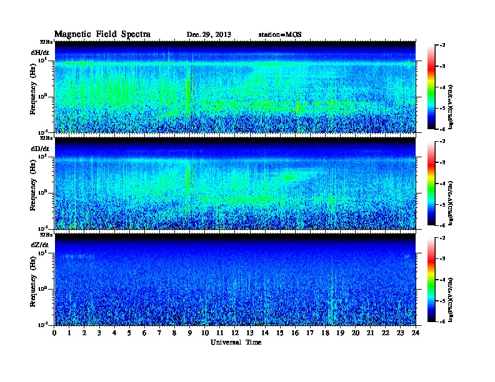495x382 pixels.
Task: Click the log(PSD) unit label of the dH/dt color bar
Action: pos(451,107)
